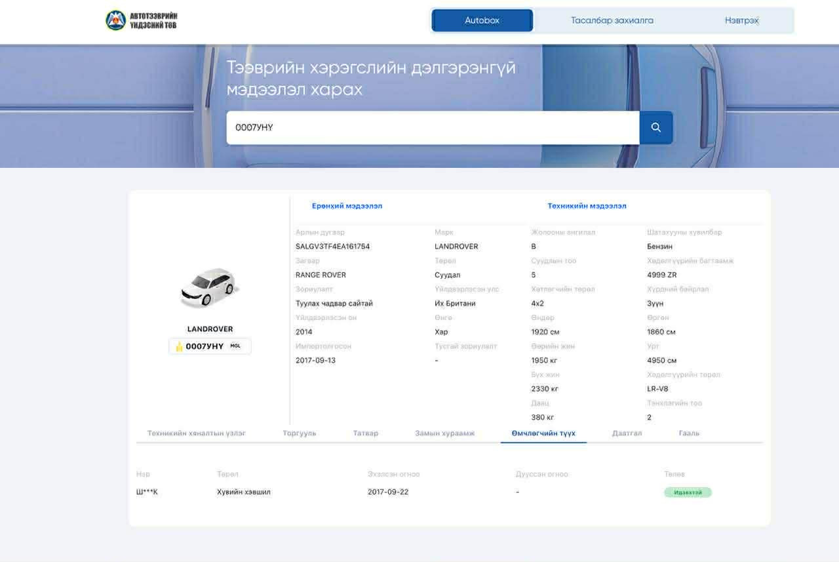The width and height of the screenshot is (839, 562).
Task: Click the magnifier search icon button
Action: [655, 128]
